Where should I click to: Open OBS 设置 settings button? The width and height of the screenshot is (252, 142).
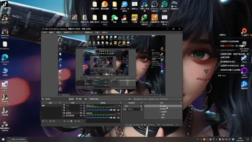pos(163,115)
